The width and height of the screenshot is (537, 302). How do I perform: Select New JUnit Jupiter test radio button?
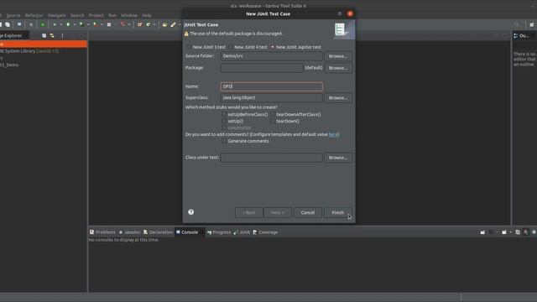coord(273,47)
